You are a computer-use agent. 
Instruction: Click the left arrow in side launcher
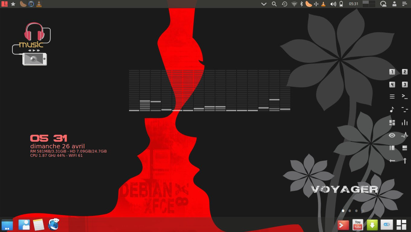click(x=392, y=161)
